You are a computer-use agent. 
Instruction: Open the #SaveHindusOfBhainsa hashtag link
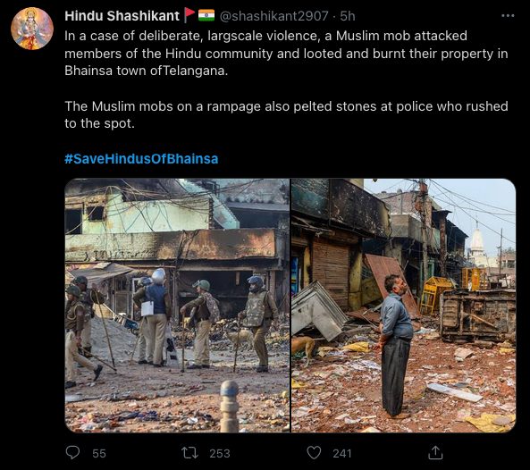coord(141,159)
